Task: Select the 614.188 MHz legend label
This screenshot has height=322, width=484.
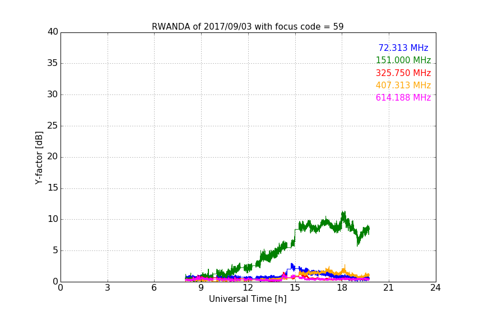Action: coord(403,97)
